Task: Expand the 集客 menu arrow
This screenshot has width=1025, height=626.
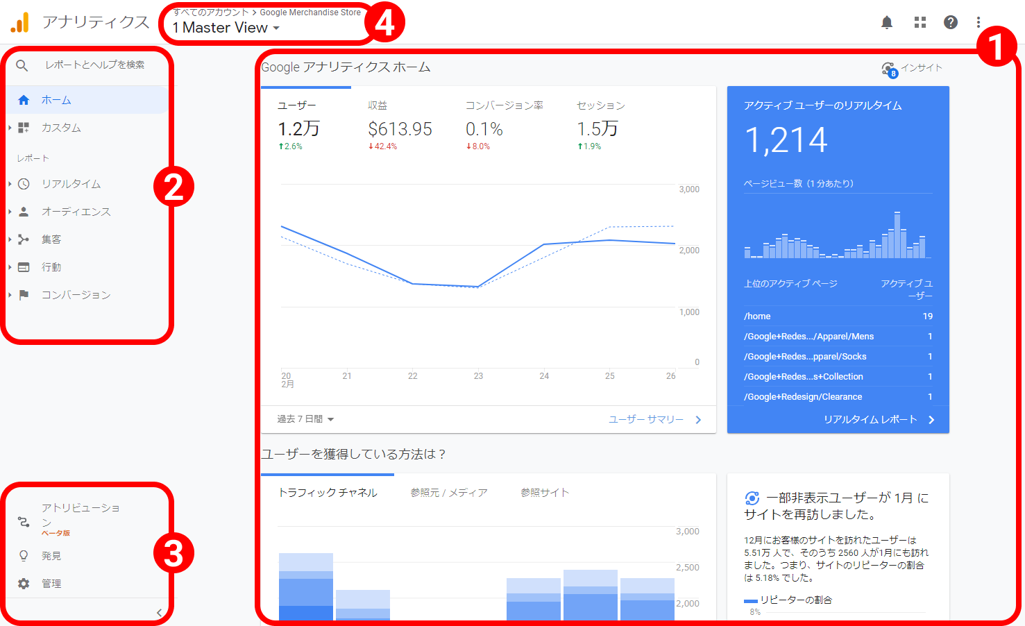Action: pyautogui.click(x=10, y=239)
